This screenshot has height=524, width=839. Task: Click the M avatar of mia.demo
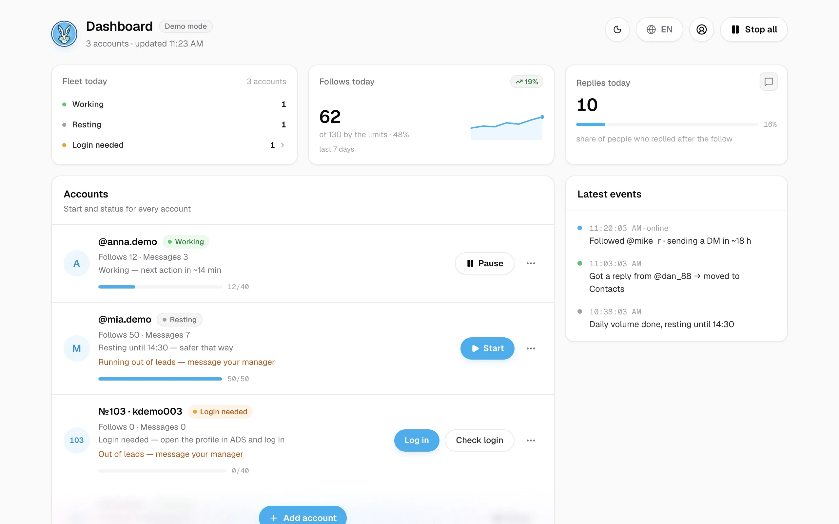77,348
